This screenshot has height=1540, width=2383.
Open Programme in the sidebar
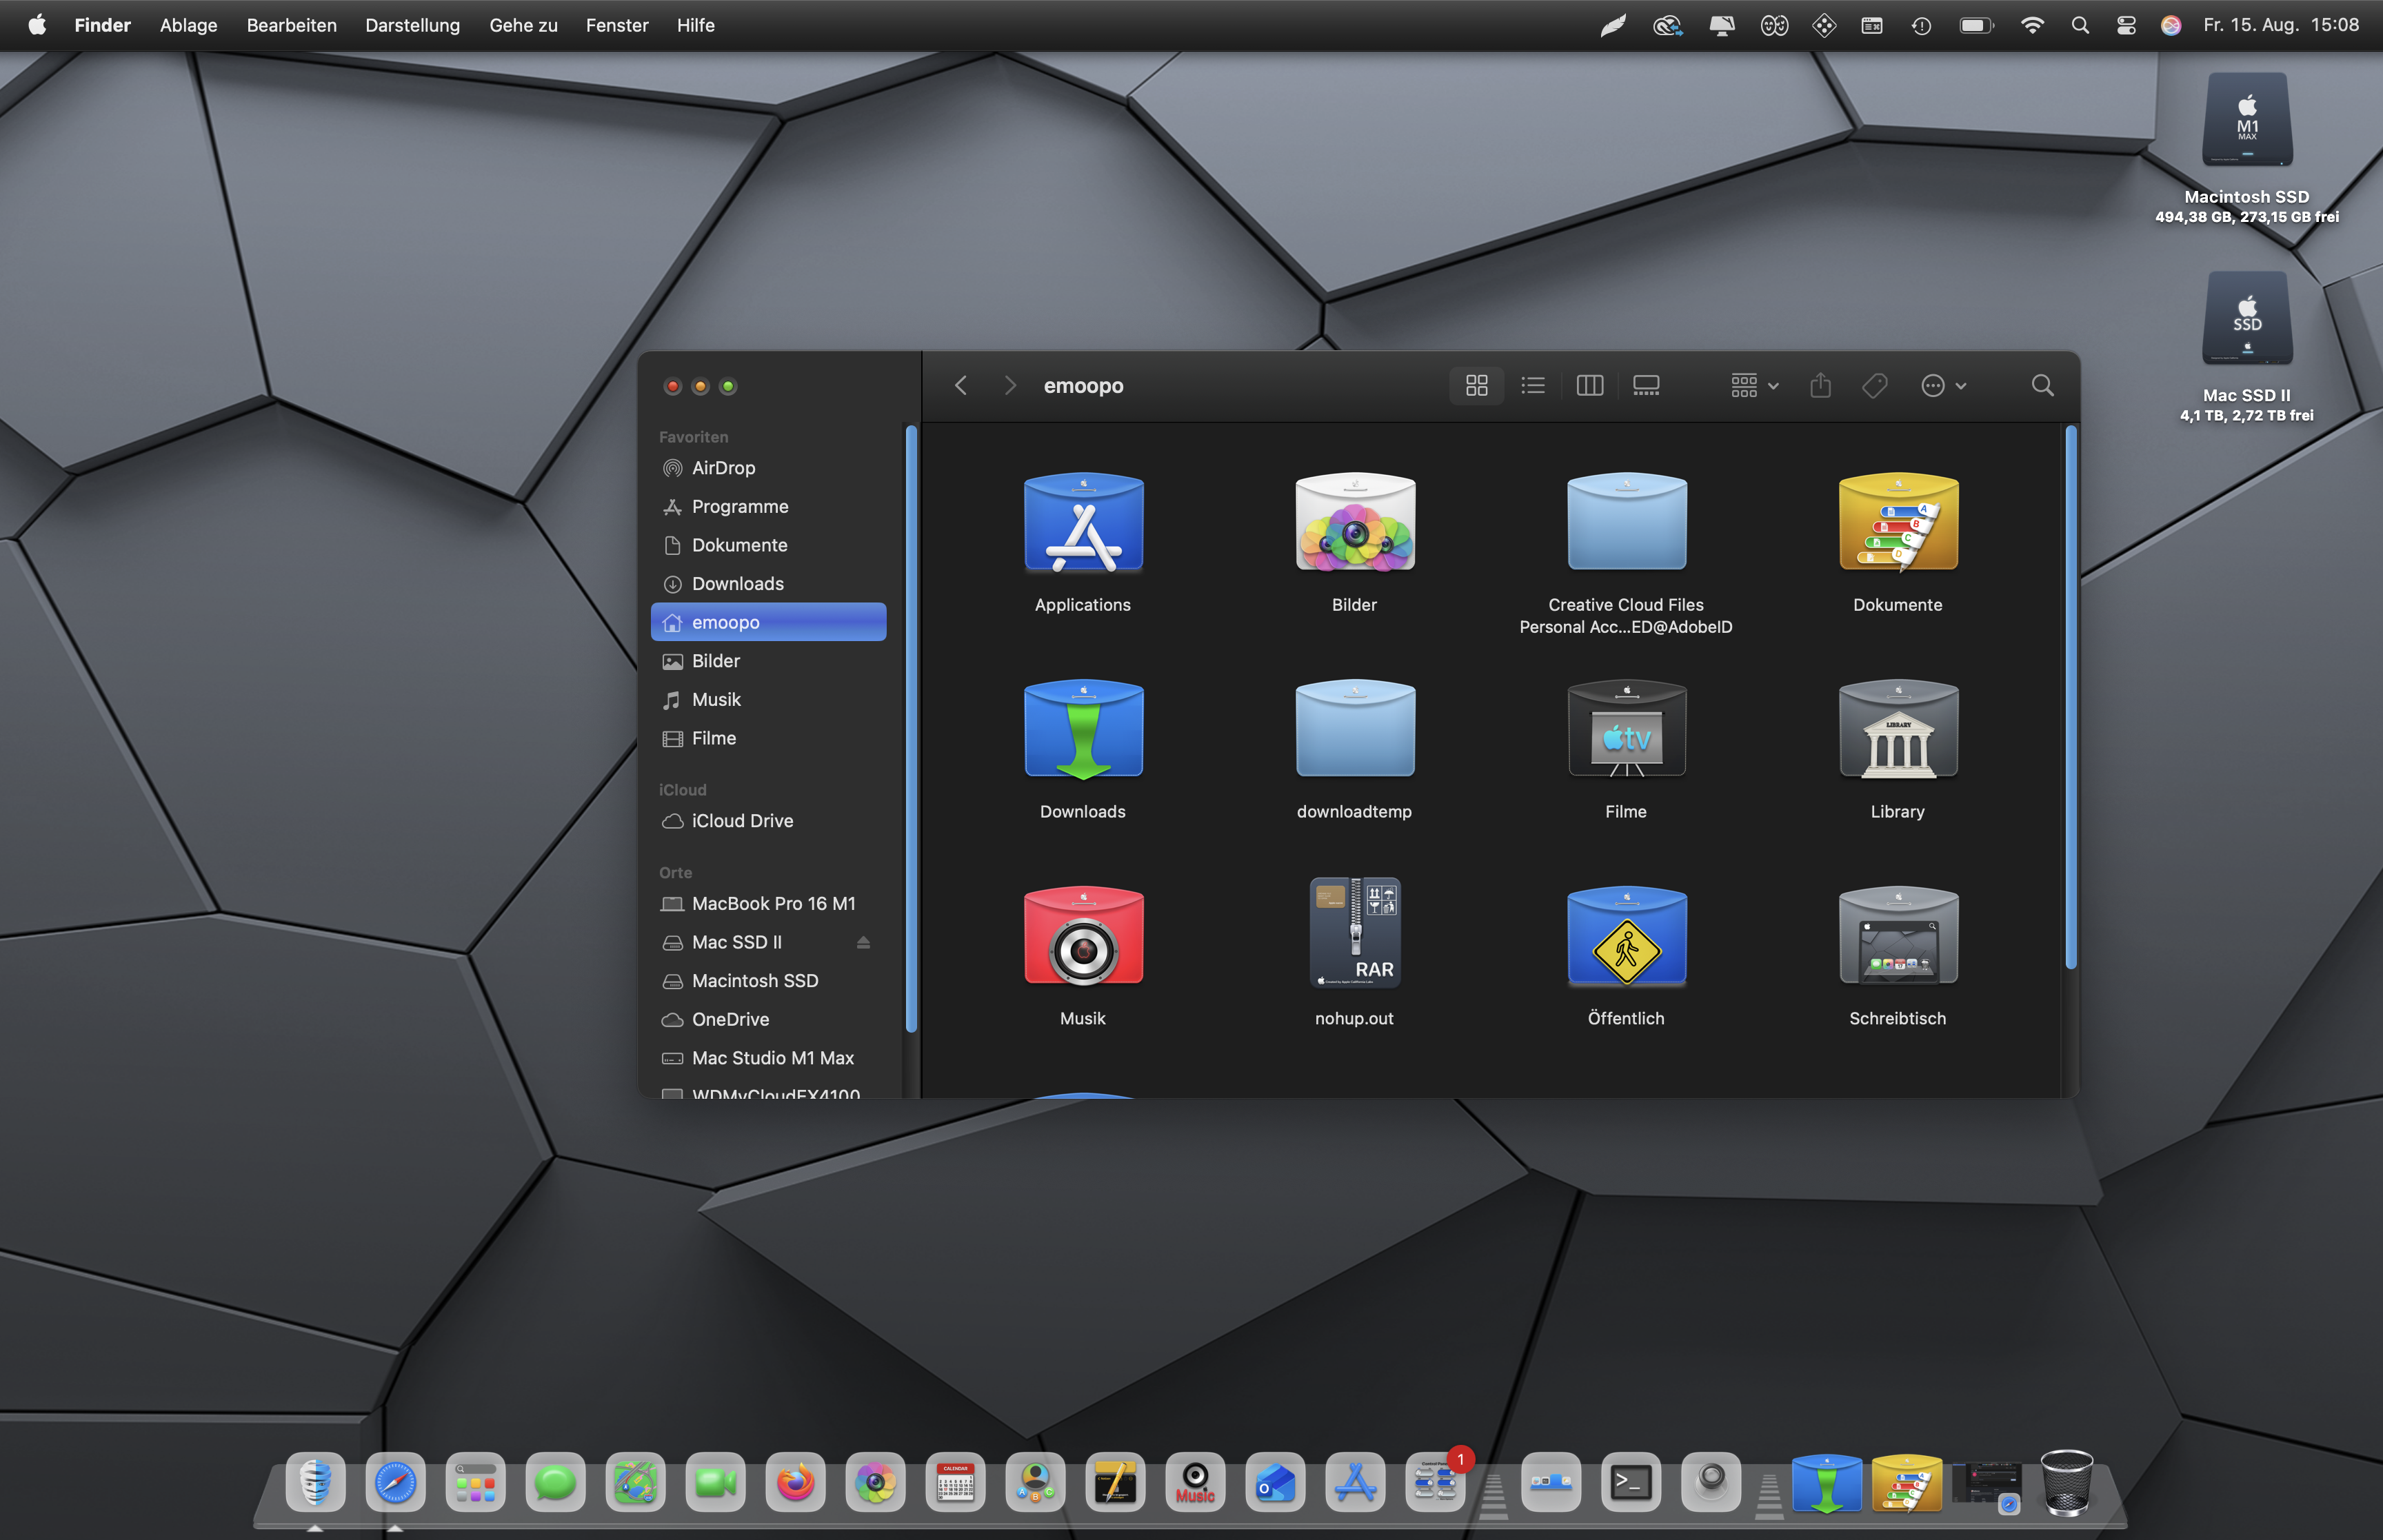[768, 507]
